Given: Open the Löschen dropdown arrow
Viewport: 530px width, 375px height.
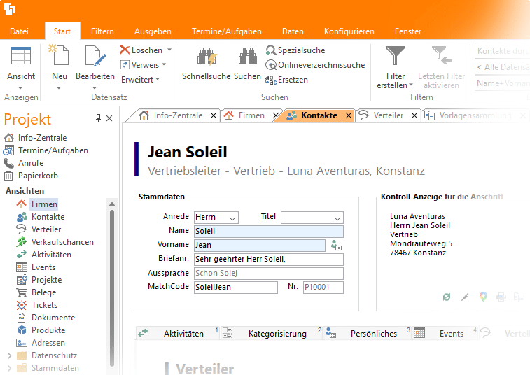Looking at the screenshot, I should click(169, 50).
